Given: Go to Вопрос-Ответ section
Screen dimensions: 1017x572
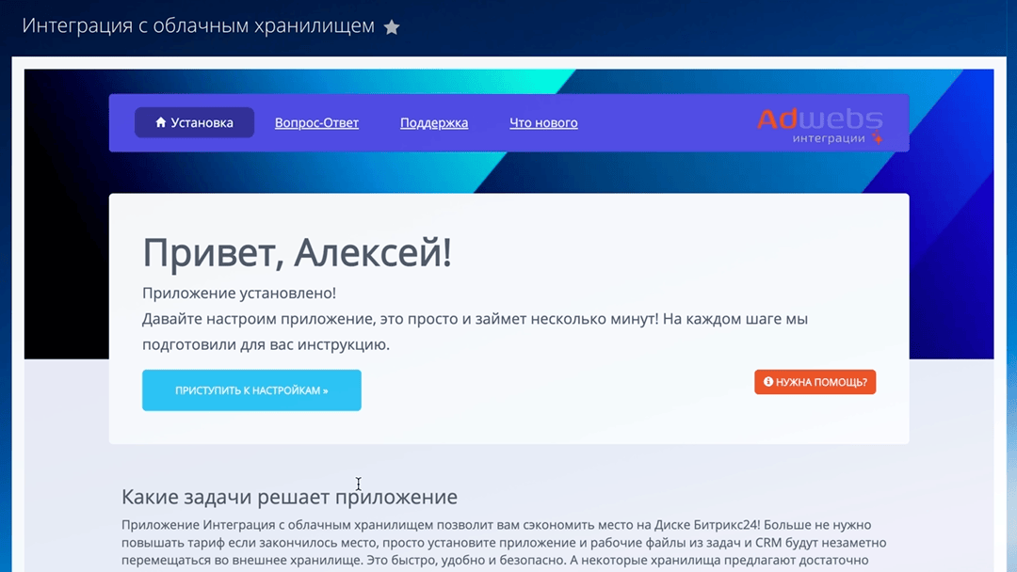Looking at the screenshot, I should coord(316,123).
